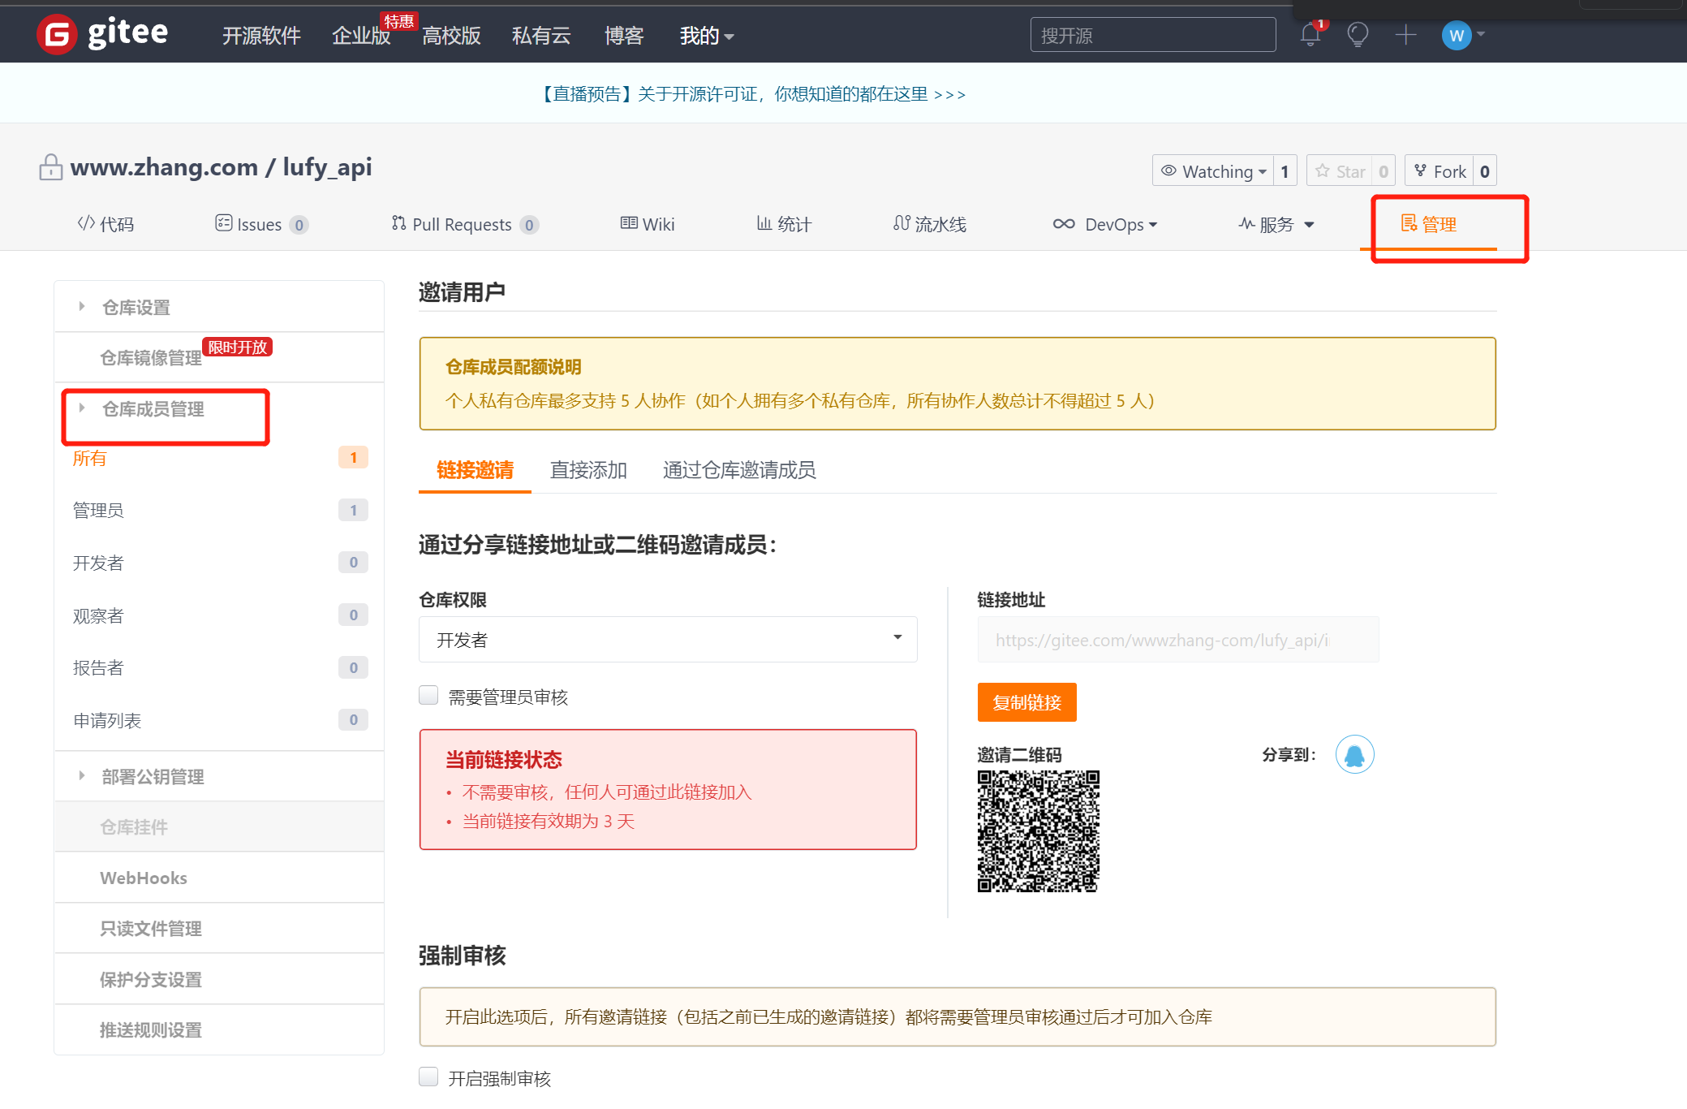
Task: Click 复制链接 button
Action: tap(1026, 701)
